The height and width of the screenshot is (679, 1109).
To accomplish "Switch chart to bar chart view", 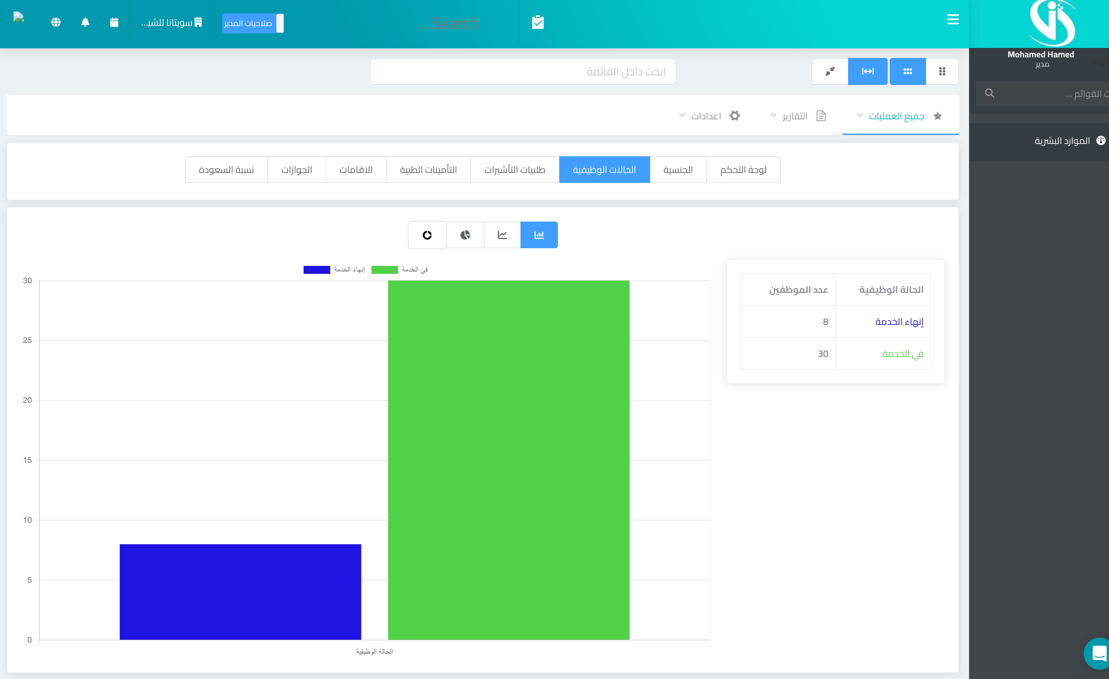I will (539, 235).
